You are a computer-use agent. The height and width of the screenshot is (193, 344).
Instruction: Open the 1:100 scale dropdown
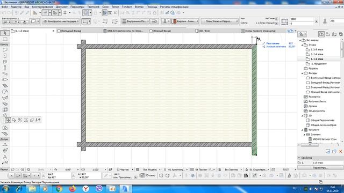(x=95, y=169)
